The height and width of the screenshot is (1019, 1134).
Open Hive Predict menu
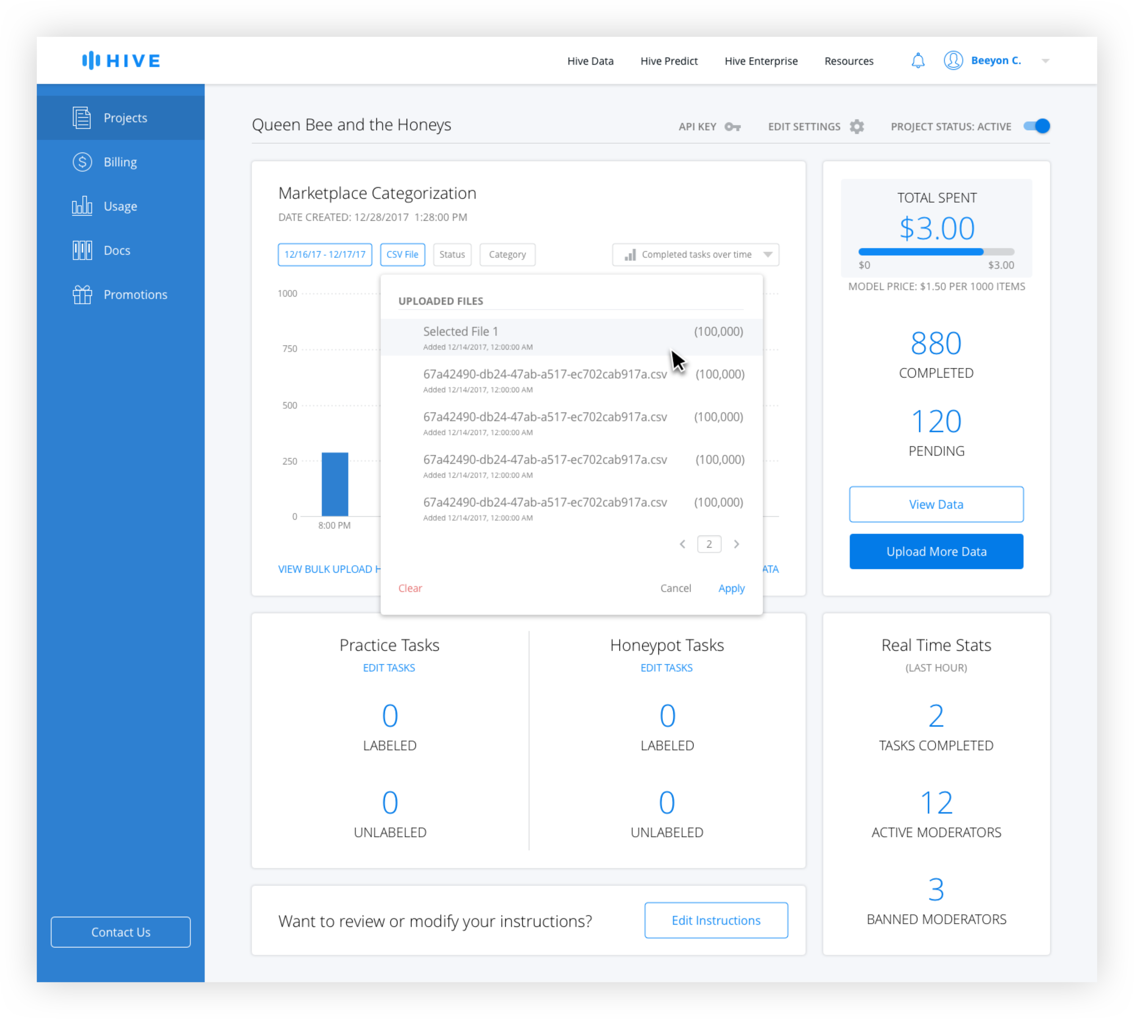tap(669, 61)
